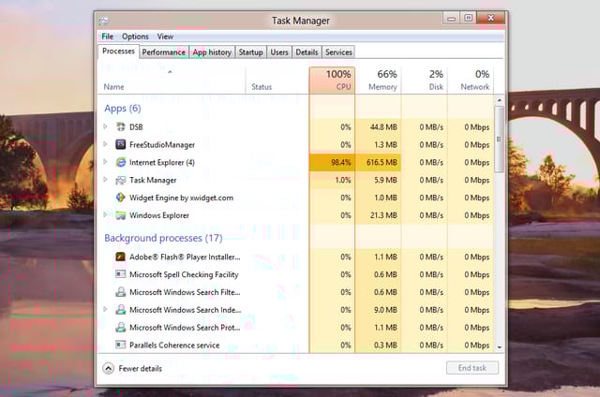Go to the Services tab
Image resolution: width=600 pixels, height=397 pixels.
(338, 52)
